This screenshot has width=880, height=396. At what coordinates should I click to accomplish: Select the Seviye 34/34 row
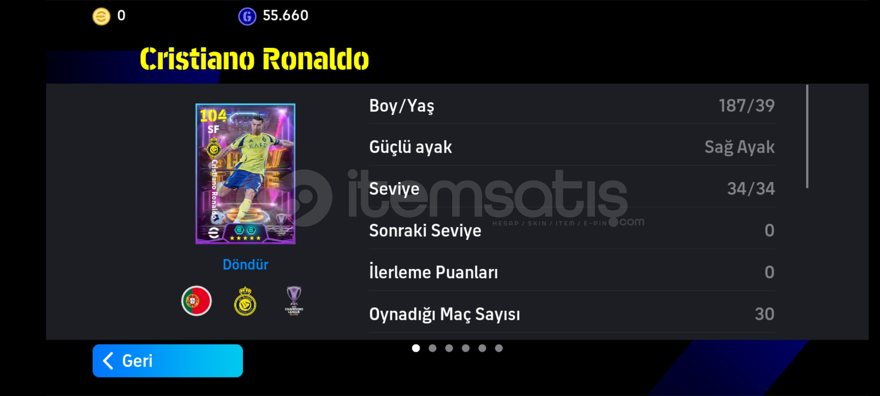click(x=572, y=189)
